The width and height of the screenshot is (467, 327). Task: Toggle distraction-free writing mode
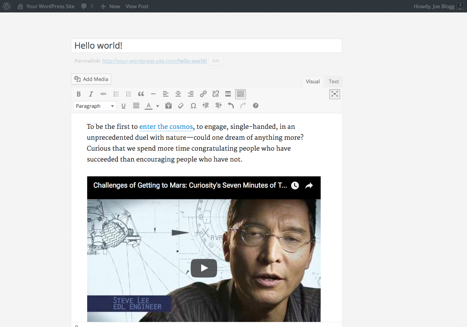pos(335,94)
